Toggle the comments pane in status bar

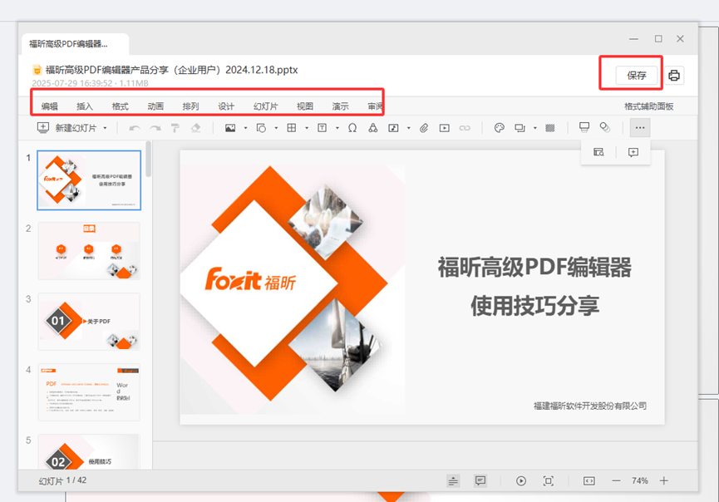(480, 481)
